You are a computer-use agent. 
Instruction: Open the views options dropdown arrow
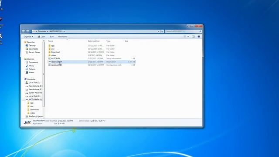pos(188,37)
